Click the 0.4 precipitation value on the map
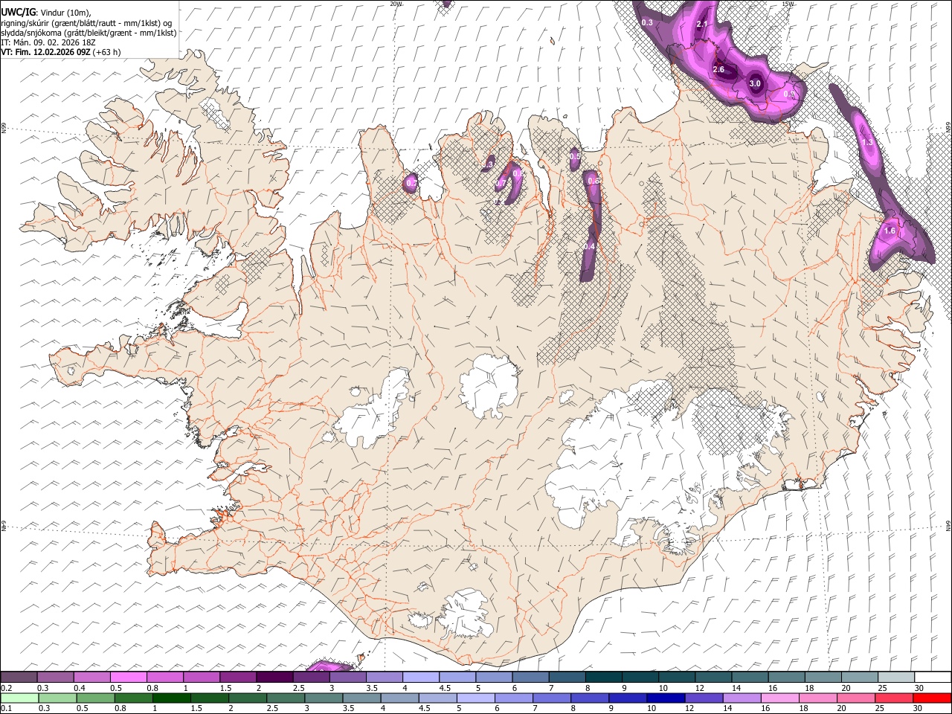952x714 pixels. [590, 246]
